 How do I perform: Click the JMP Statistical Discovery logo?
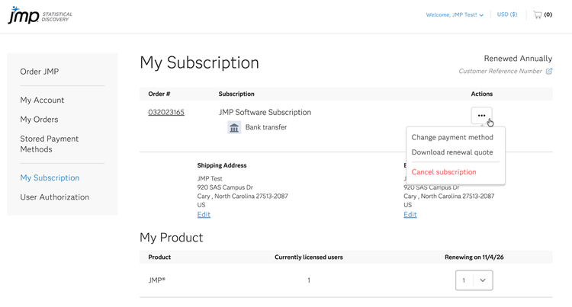(x=40, y=15)
